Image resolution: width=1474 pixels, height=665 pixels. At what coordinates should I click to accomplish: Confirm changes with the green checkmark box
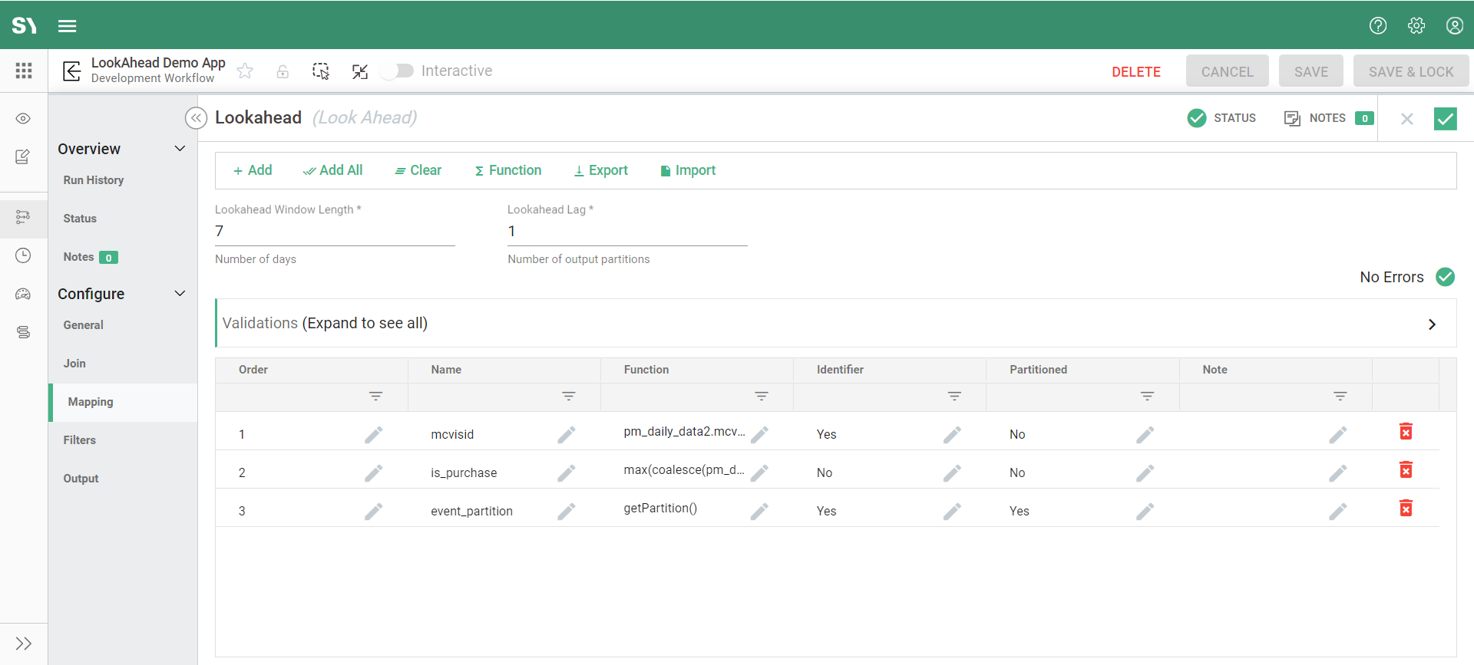click(x=1445, y=119)
